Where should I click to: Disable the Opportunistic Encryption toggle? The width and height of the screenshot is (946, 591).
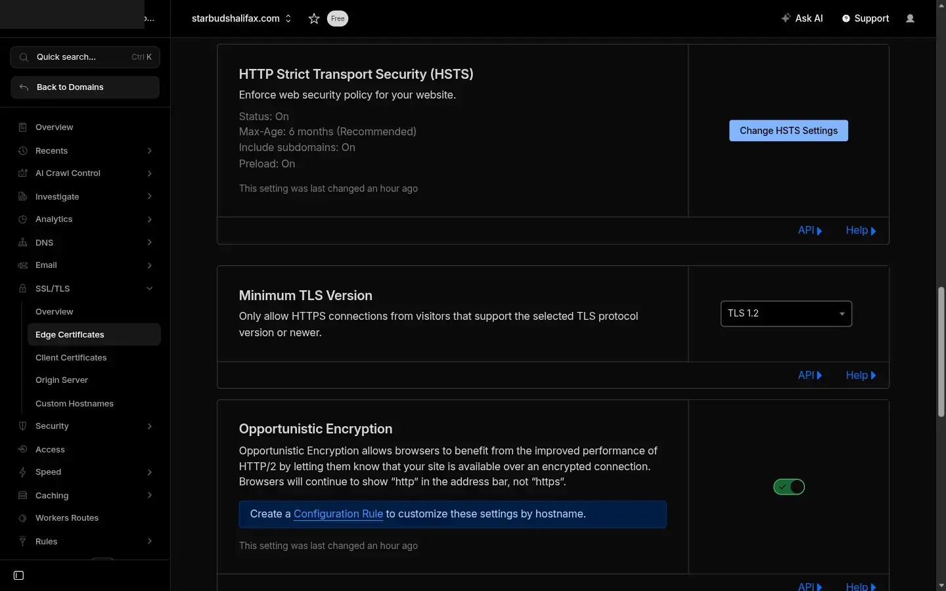pos(788,487)
